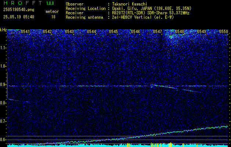Click the 0.8 kHz axis label
This screenshot has width=231, height=147.
(3, 103)
